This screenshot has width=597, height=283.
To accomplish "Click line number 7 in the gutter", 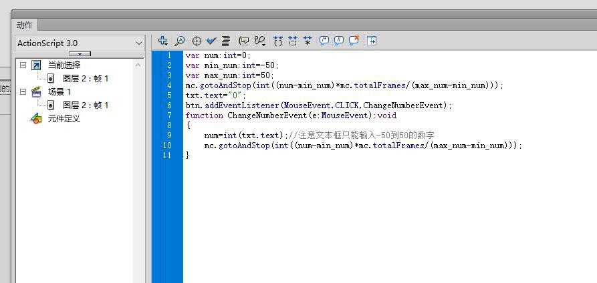I will point(169,115).
